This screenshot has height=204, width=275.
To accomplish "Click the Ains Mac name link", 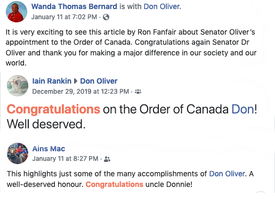I will pos(48,149).
